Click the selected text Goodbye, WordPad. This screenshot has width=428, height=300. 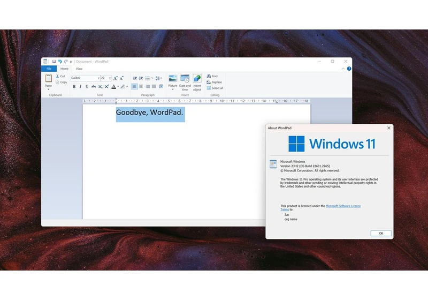150,112
